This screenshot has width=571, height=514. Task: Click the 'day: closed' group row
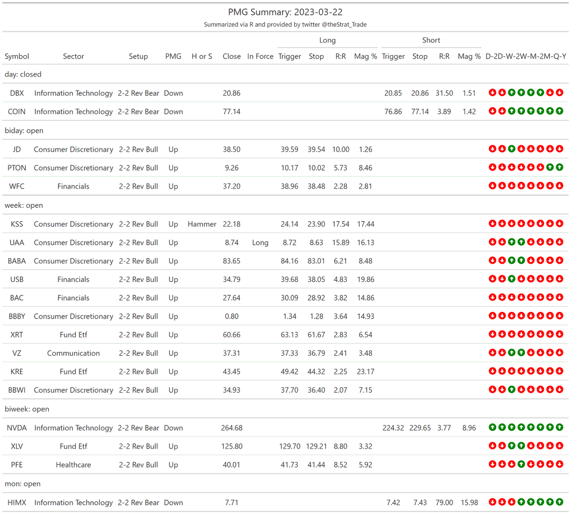pyautogui.click(x=285, y=74)
